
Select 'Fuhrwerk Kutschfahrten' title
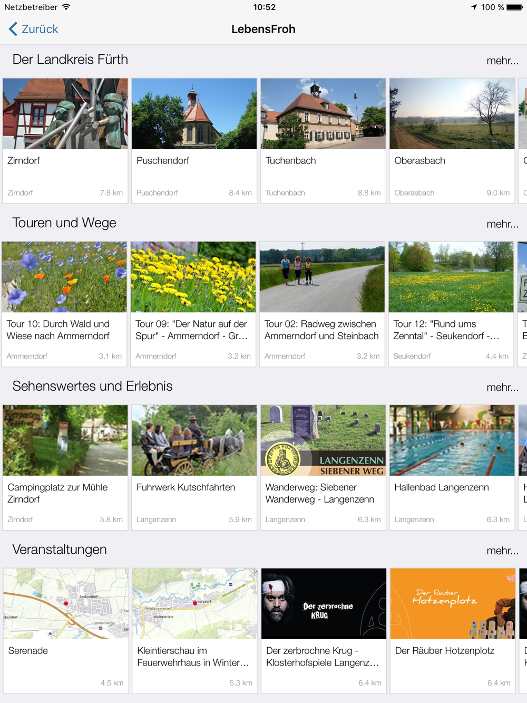(x=186, y=487)
